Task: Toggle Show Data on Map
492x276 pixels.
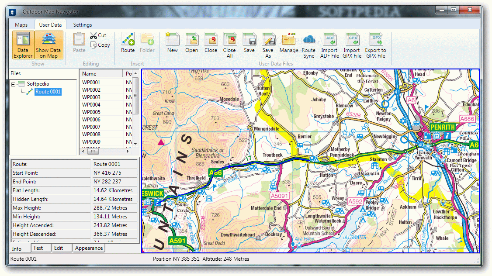Action: 49,45
